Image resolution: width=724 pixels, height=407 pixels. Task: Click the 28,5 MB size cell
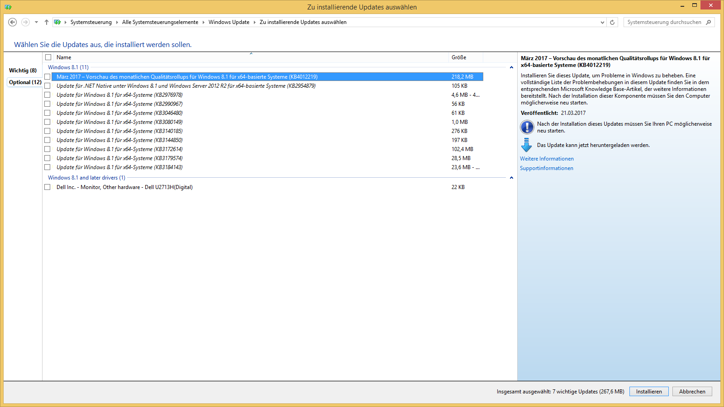461,158
